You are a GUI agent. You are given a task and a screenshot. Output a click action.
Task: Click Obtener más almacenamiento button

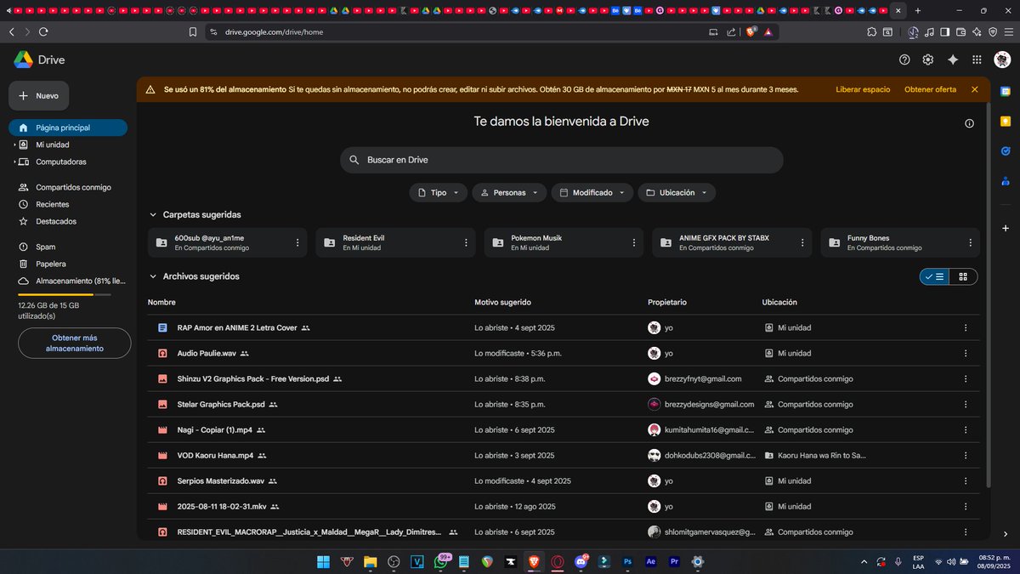pos(74,343)
